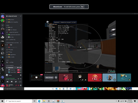
Task: Collapse the Conversations & Chatting category
Action: point(12,43)
